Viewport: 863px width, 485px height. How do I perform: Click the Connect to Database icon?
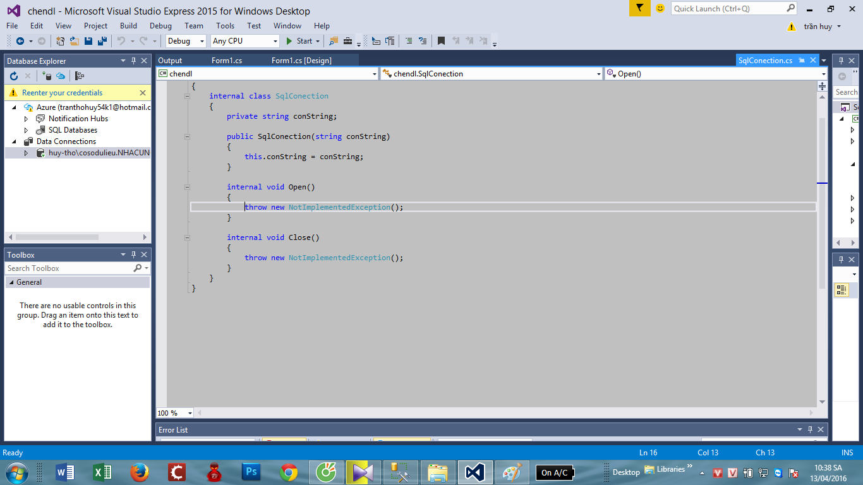coord(47,76)
